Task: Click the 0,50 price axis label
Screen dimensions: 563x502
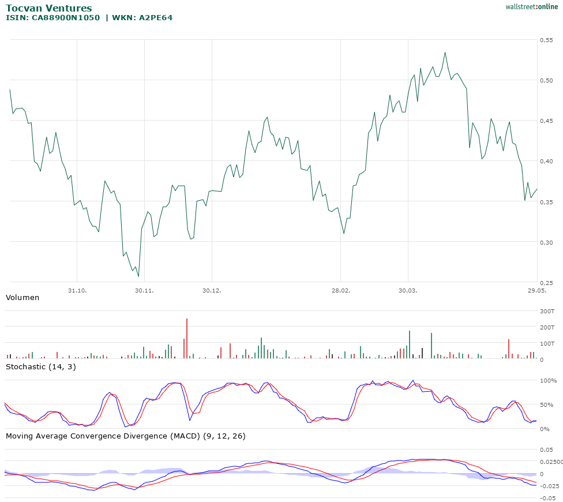Action: [x=546, y=80]
